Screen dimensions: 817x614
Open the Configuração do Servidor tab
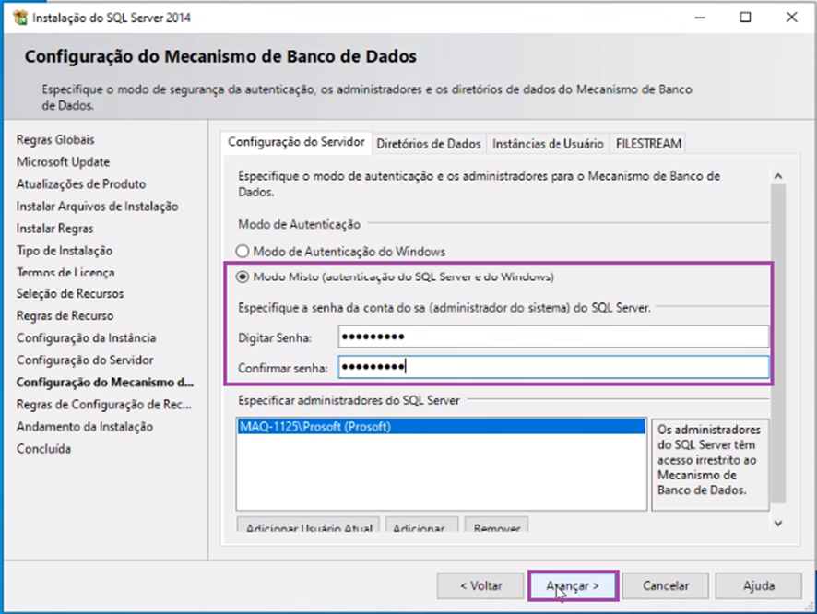point(296,142)
